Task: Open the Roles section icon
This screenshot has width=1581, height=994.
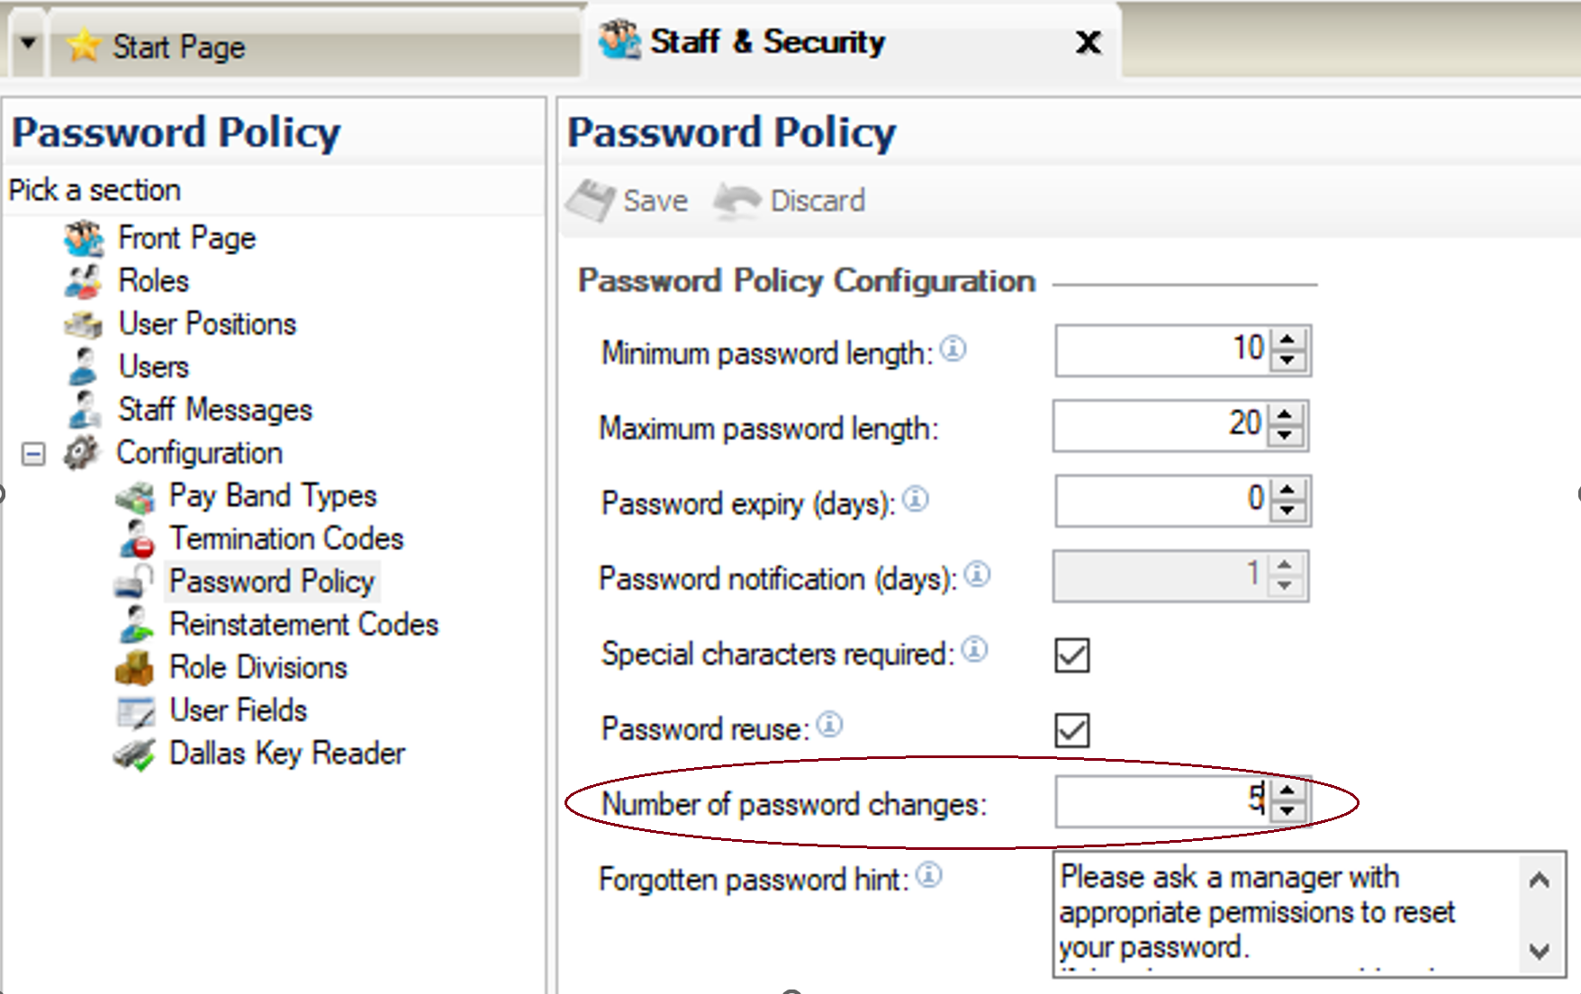Action: [x=83, y=281]
